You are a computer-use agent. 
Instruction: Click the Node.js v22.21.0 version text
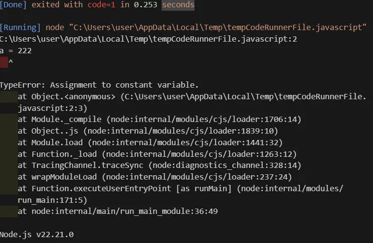(x=37, y=234)
